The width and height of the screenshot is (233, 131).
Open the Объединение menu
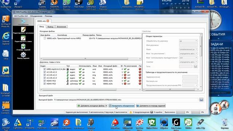pyautogui.click(x=36, y=16)
